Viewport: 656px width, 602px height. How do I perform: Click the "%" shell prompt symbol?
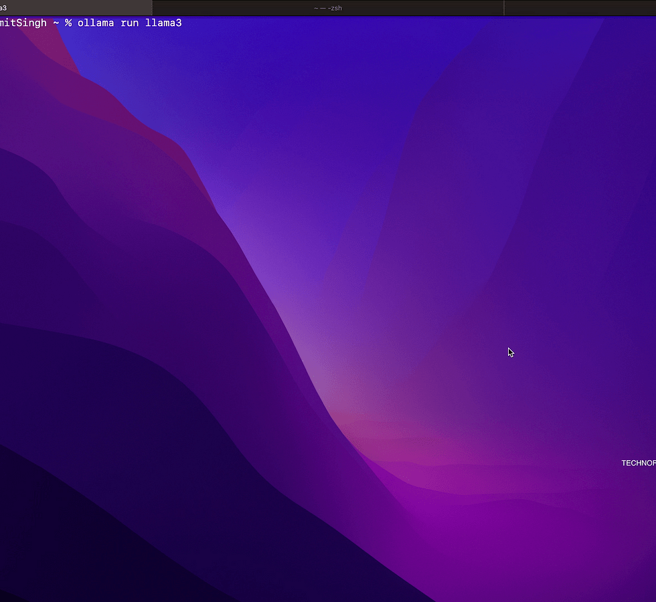tap(68, 23)
